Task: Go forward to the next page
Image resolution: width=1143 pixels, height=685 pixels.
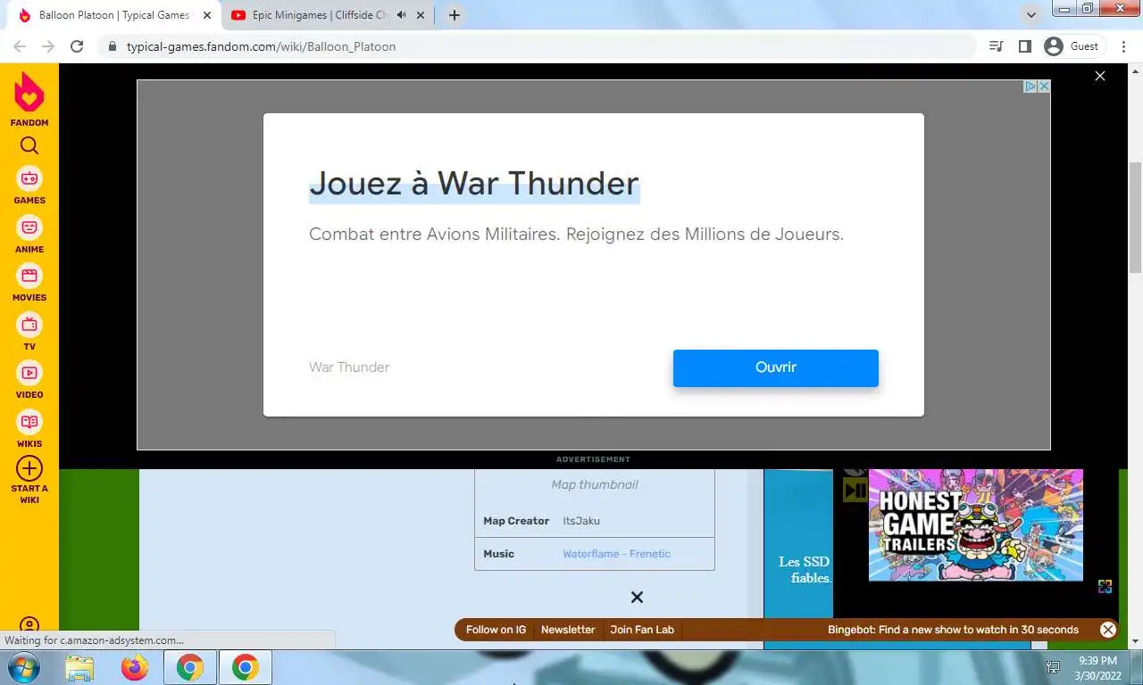Action: click(48, 46)
